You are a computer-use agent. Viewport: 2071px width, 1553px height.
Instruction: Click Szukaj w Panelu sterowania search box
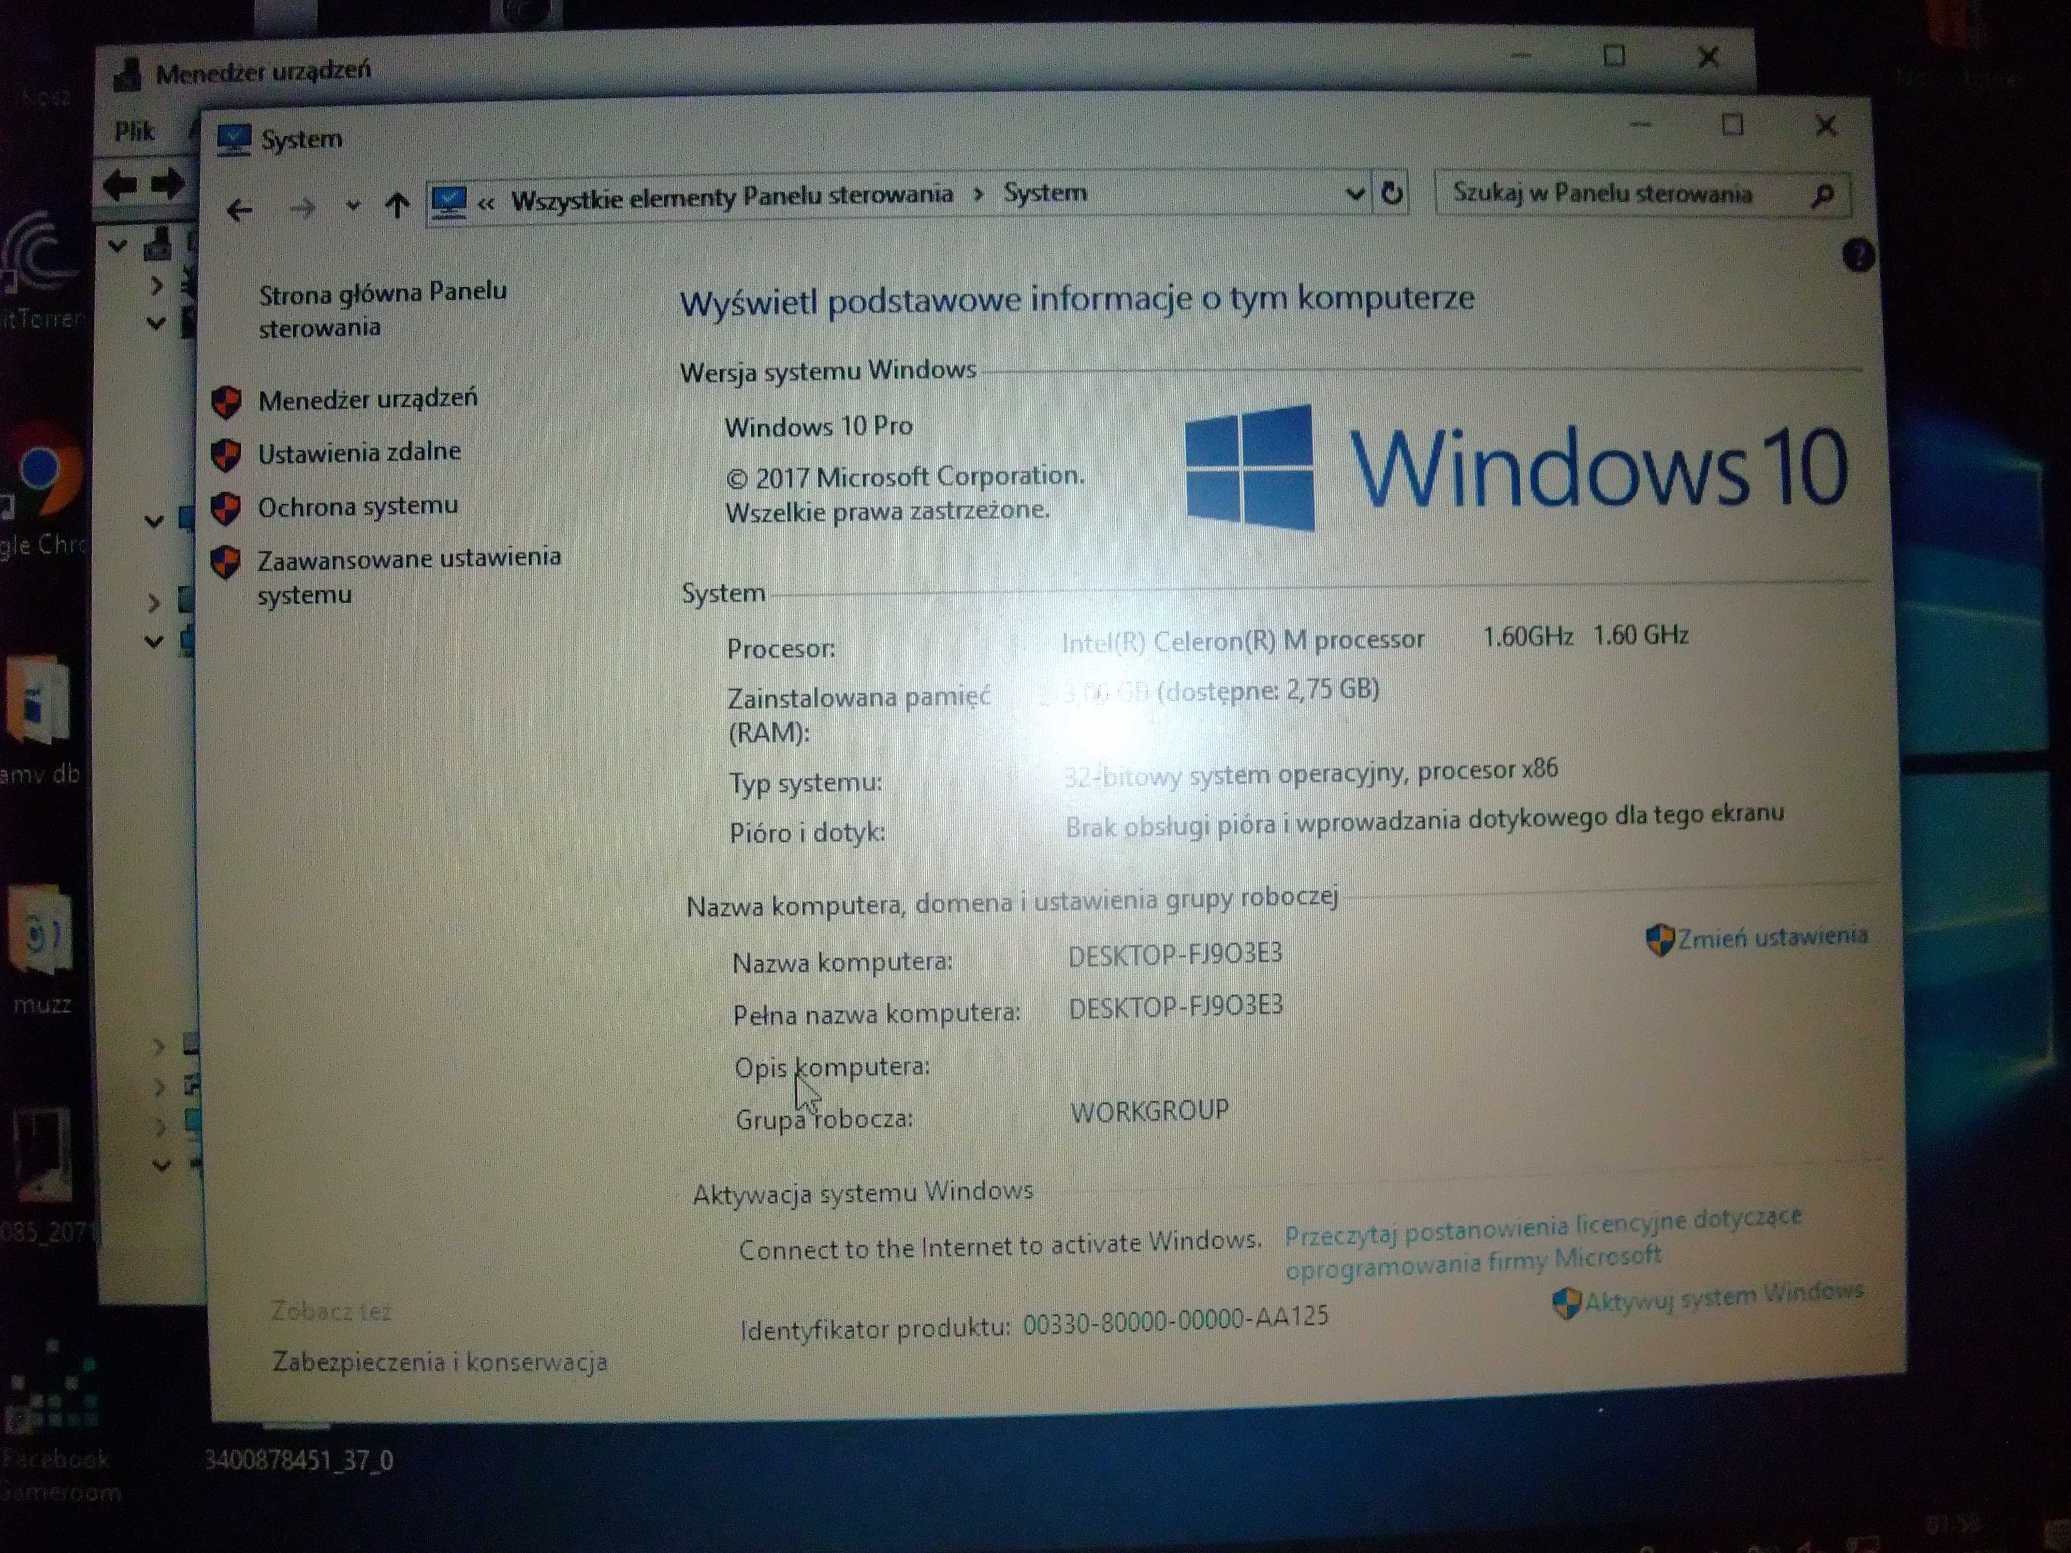coord(1642,194)
